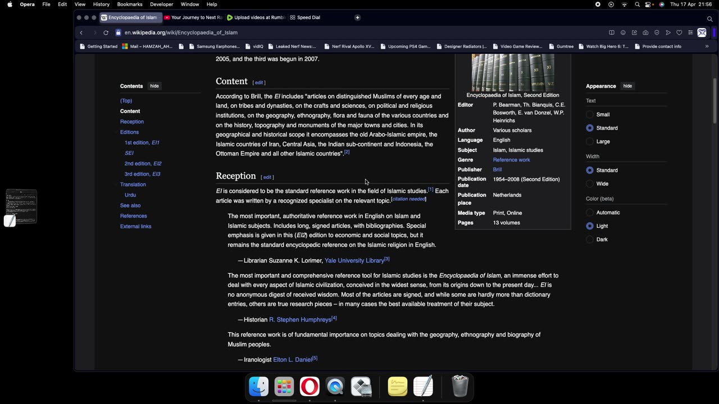719x404 pixels.
Task: Click the pencil edit icon in address bar
Action: pos(634,33)
